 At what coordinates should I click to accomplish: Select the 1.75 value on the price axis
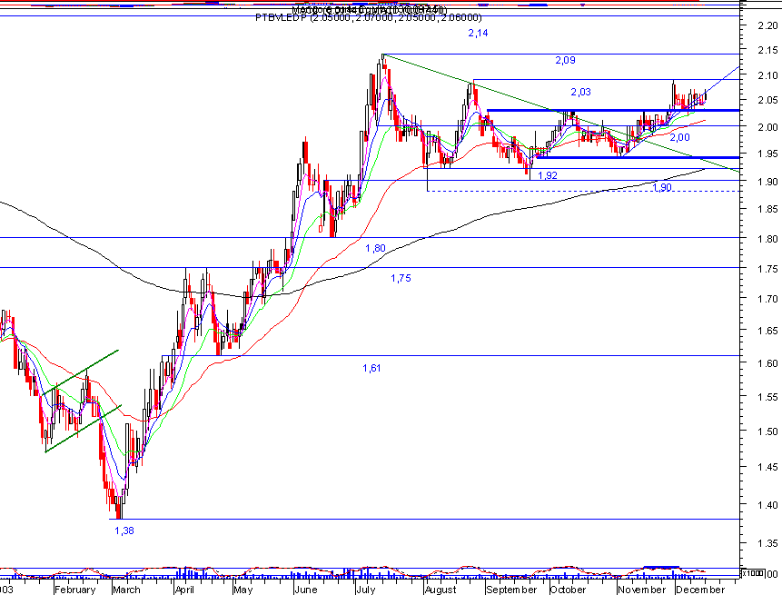pyautogui.click(x=767, y=269)
